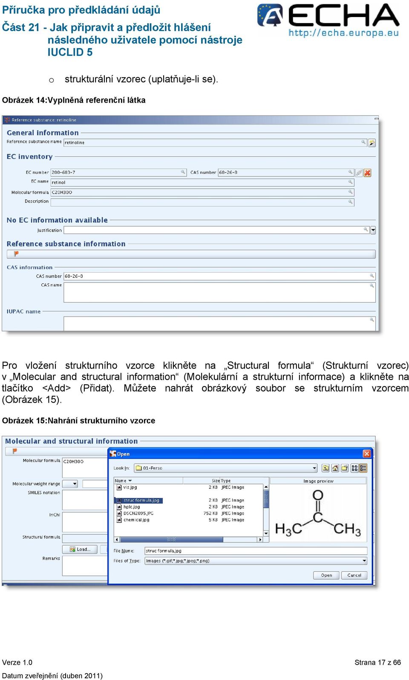409x680 pixels.
Task: Click the Cancel button in dialog
Action: (354, 575)
